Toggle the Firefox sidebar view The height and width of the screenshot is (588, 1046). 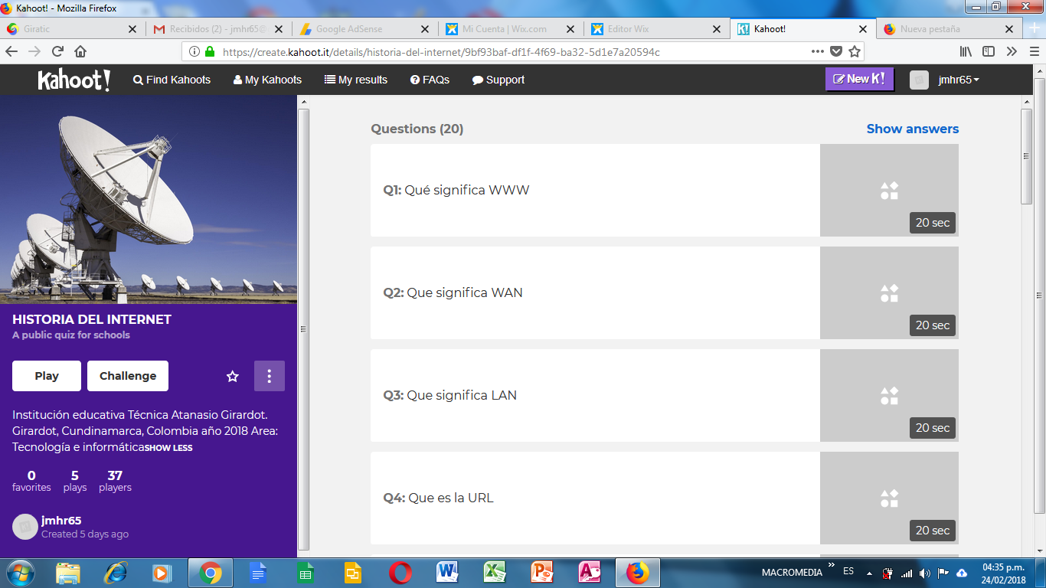(x=989, y=51)
